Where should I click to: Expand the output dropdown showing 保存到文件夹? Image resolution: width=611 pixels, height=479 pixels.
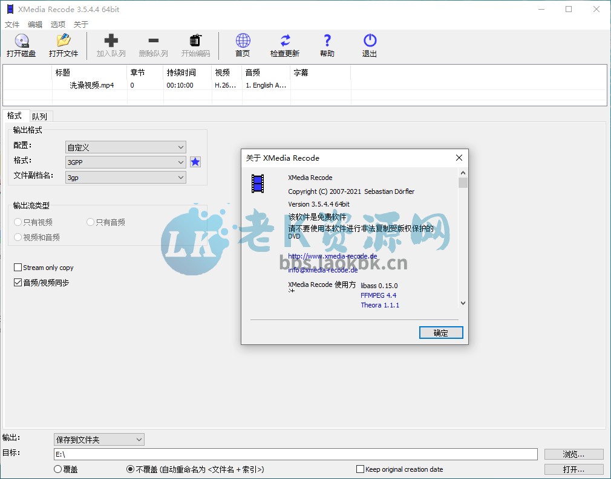click(99, 440)
